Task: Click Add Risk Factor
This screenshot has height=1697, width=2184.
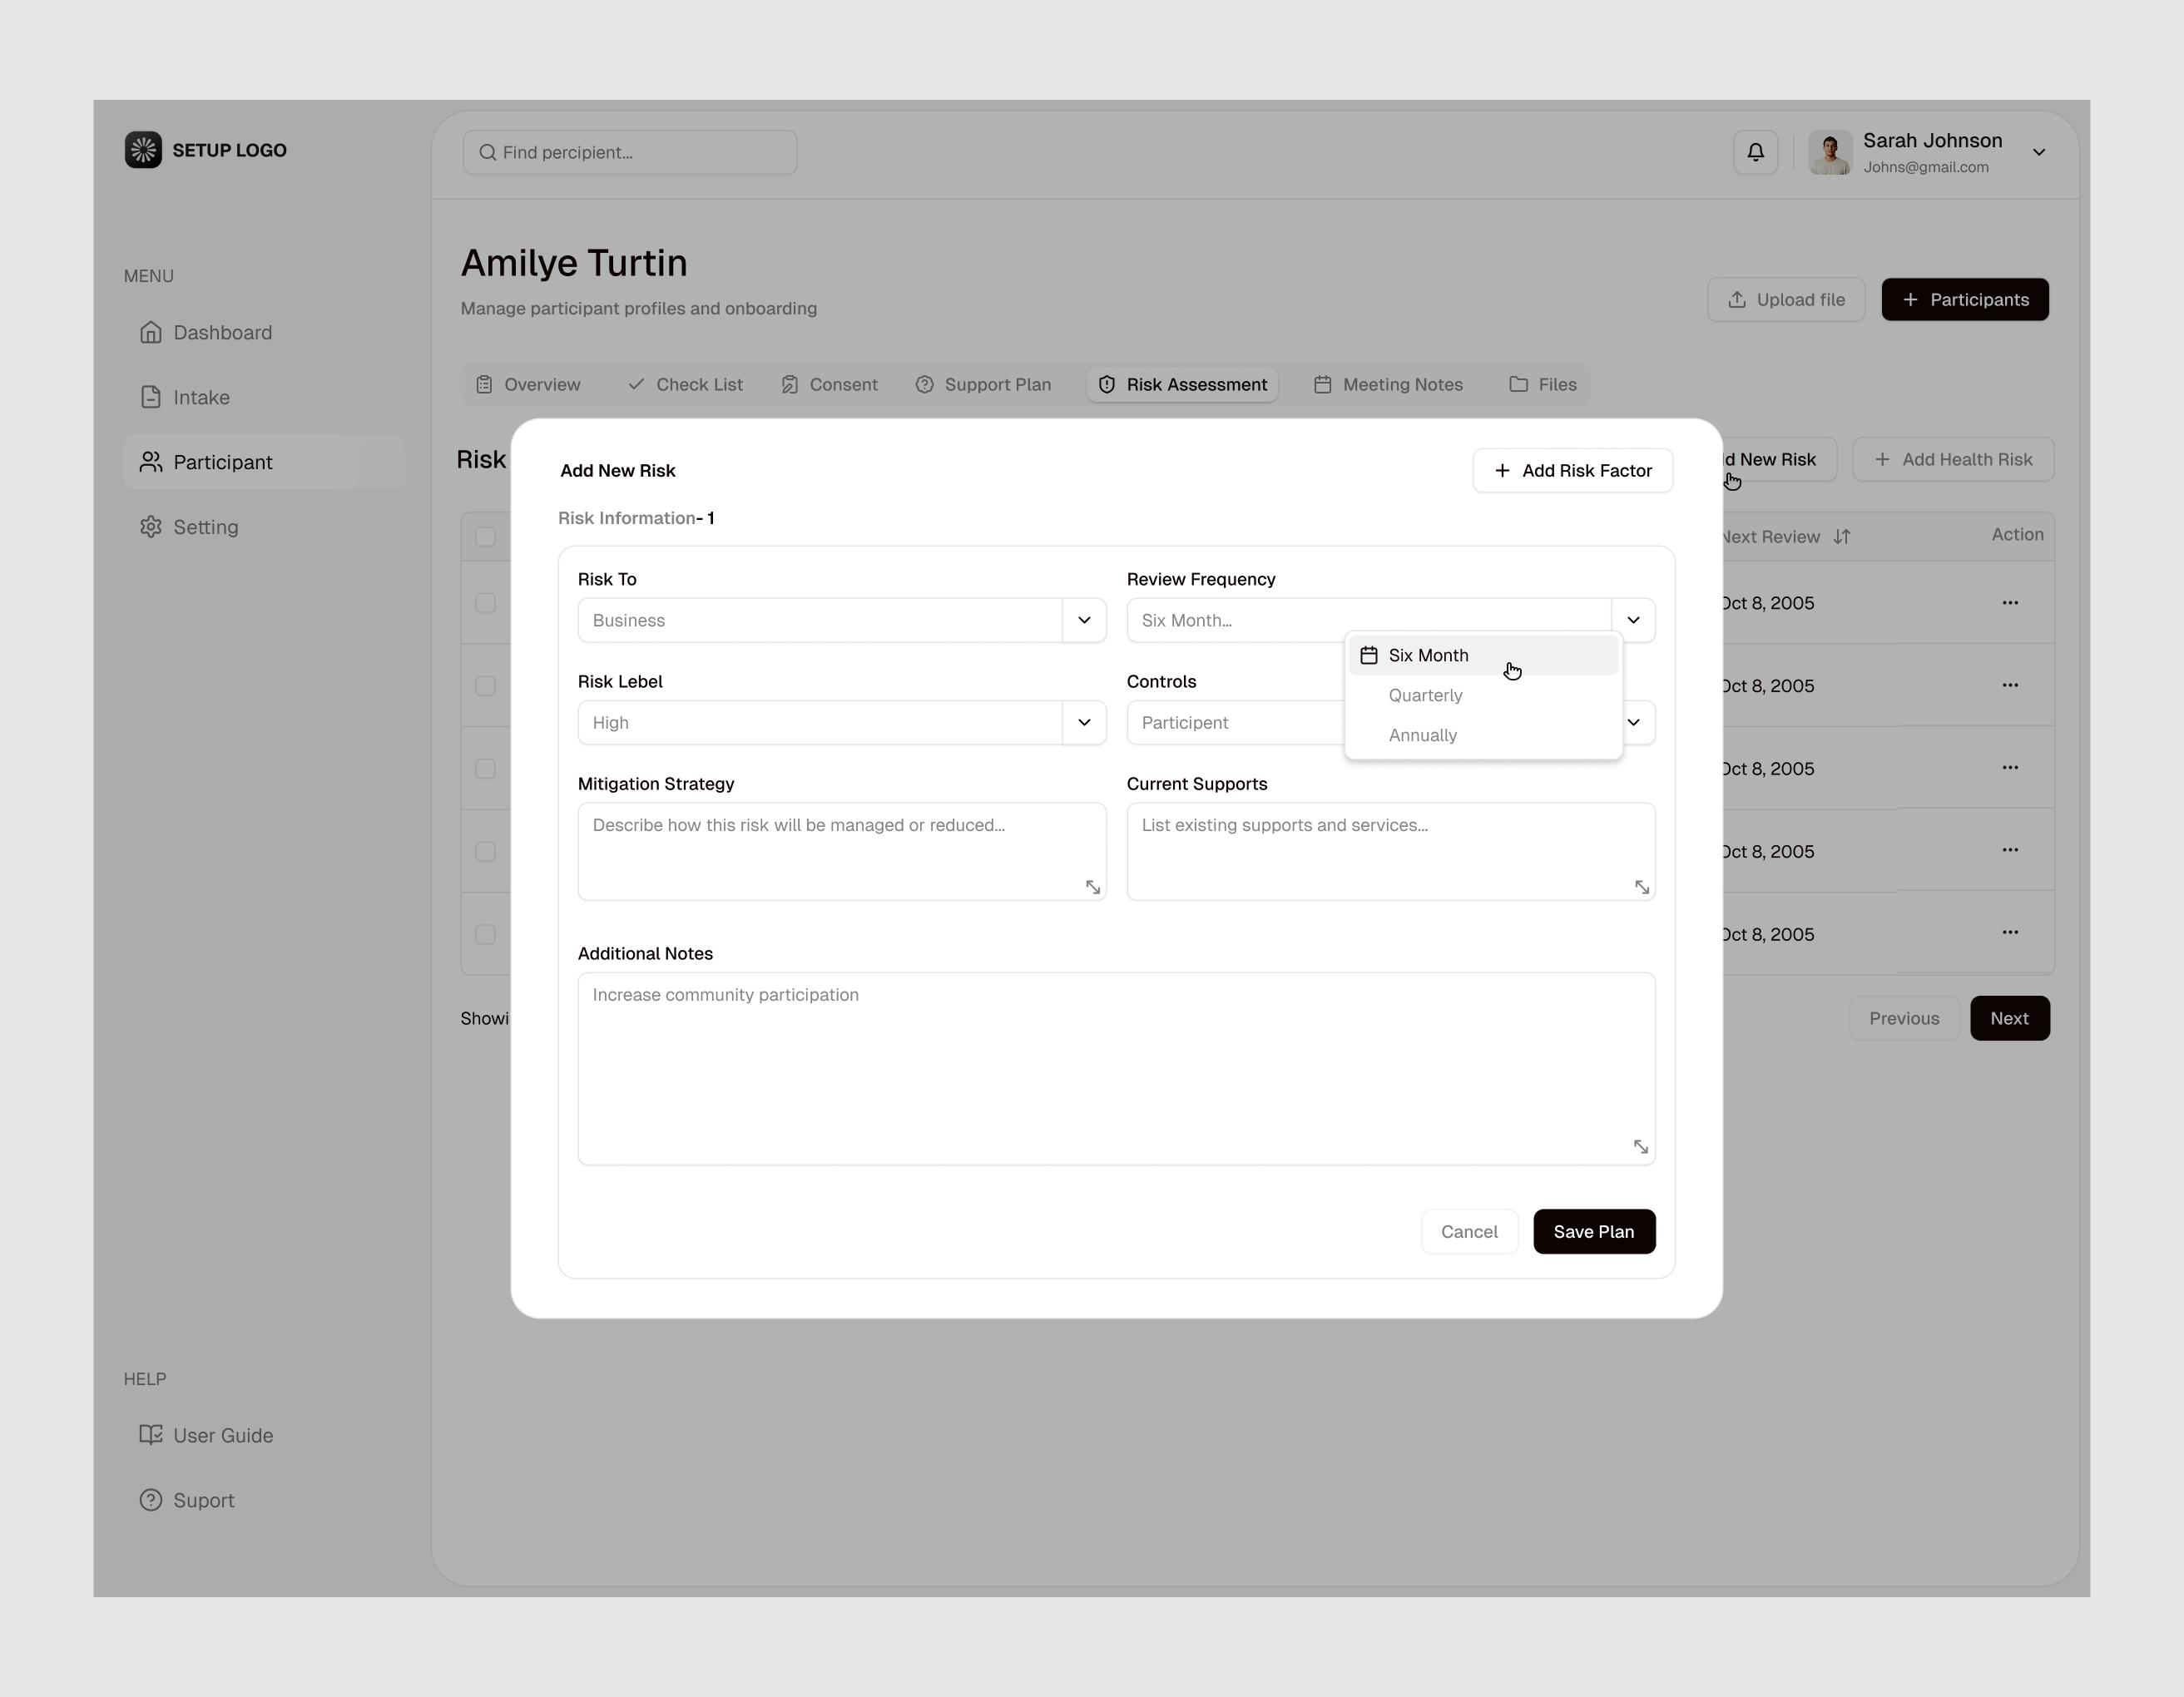Action: [x=1572, y=470]
